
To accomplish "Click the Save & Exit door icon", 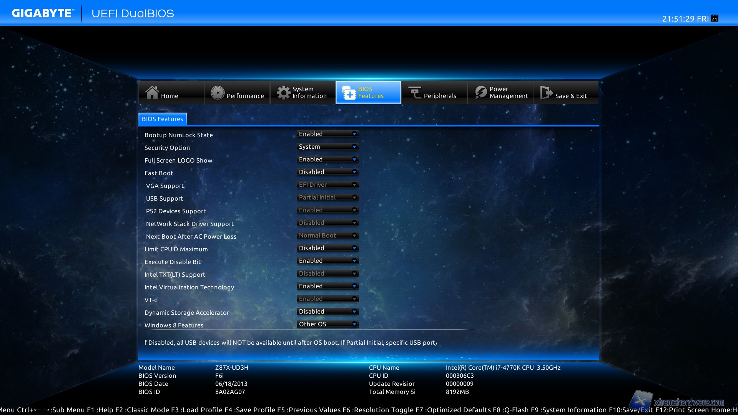I will [546, 93].
